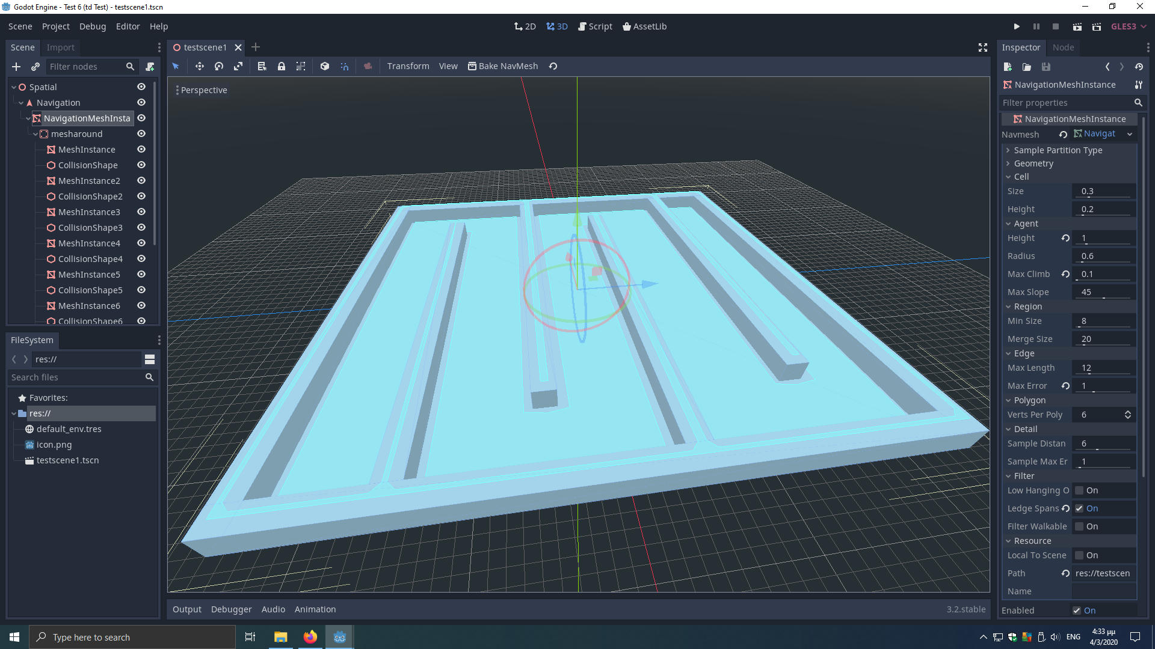
Task: Hide the Spatial node
Action: (141, 87)
